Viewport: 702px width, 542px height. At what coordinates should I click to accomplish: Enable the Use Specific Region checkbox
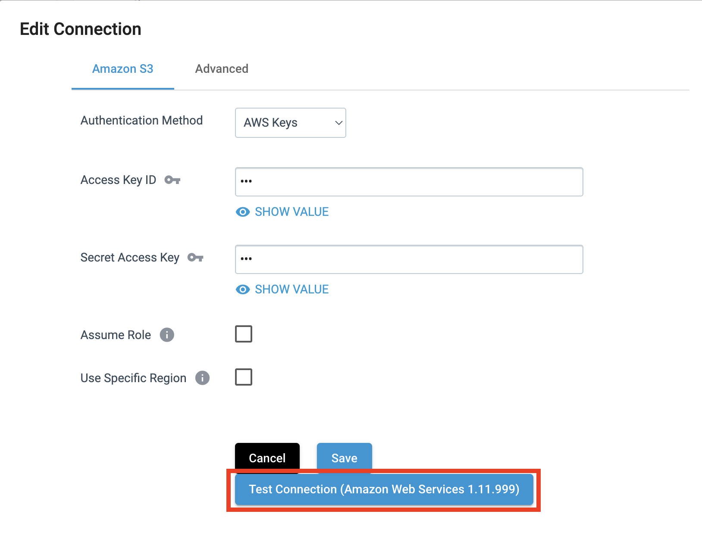click(244, 377)
